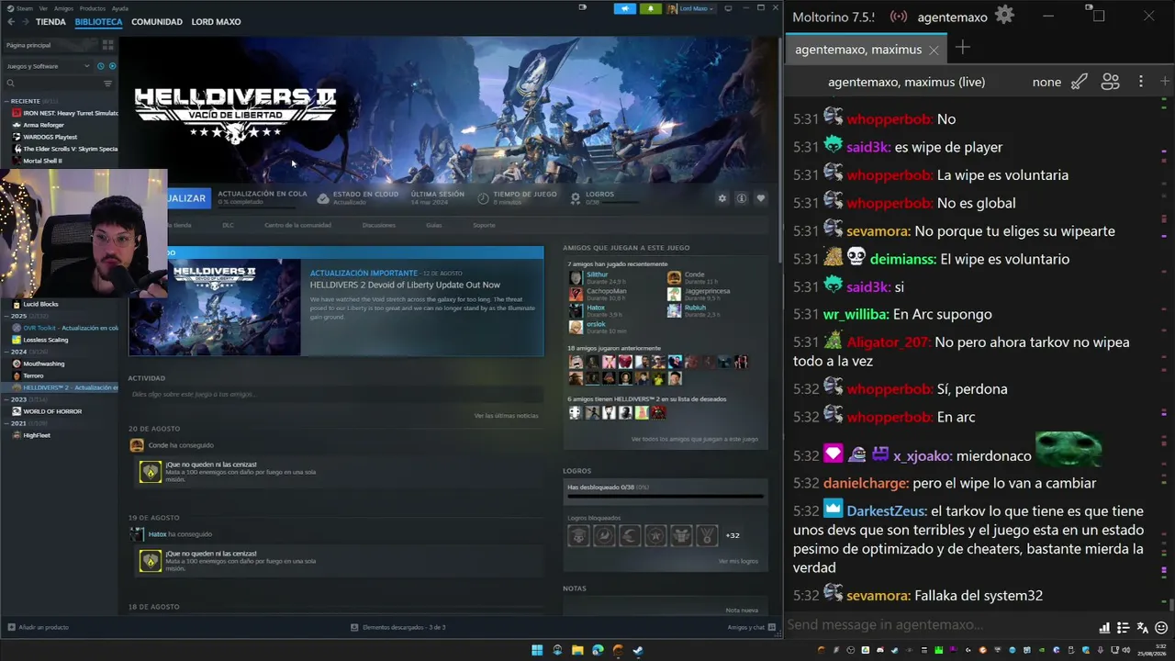Go to the TIENDA tab
The image size is (1175, 661).
tap(50, 22)
